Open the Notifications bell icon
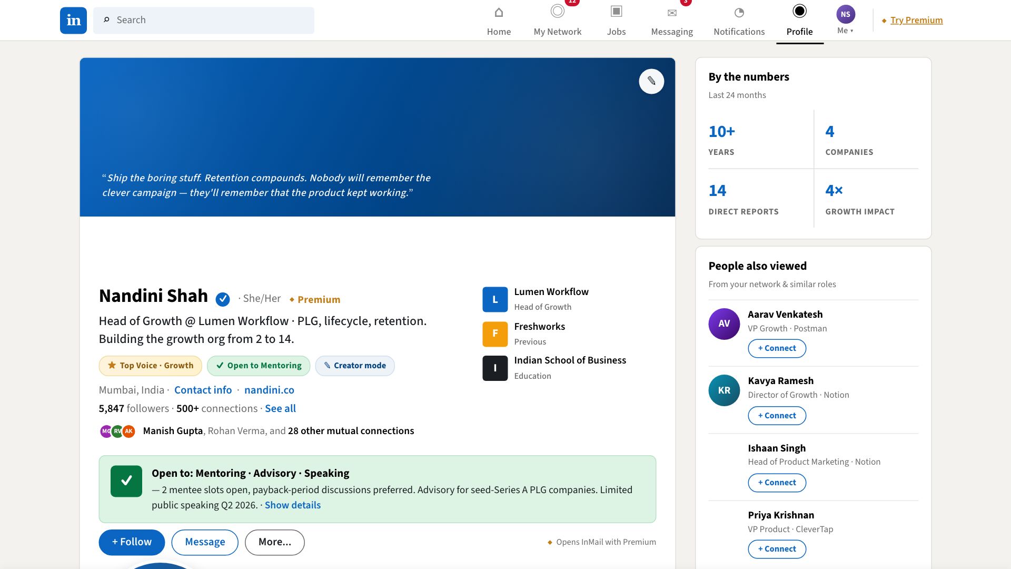1011x569 pixels. 739,13
